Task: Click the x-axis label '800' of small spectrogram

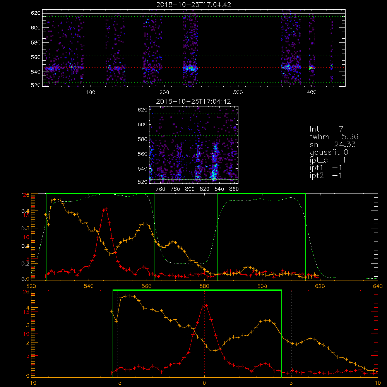Action: click(190, 189)
